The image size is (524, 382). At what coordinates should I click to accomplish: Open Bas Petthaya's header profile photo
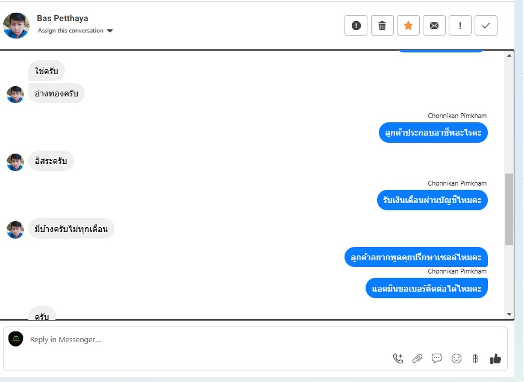point(16,25)
